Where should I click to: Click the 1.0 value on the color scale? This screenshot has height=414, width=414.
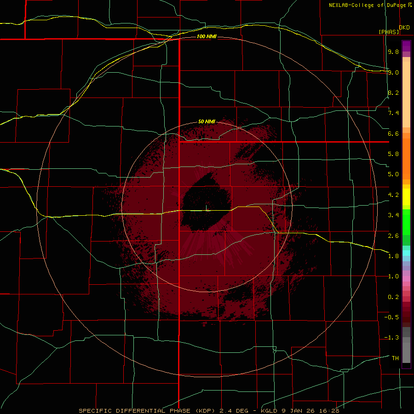(x=393, y=276)
